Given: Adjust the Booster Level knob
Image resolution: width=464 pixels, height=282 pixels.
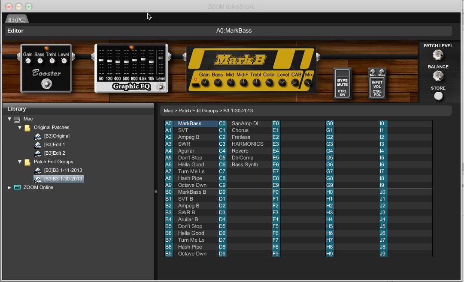Looking at the screenshot, I should click(64, 61).
